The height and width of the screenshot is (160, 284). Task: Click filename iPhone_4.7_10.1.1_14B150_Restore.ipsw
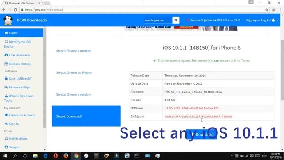pos(193,92)
